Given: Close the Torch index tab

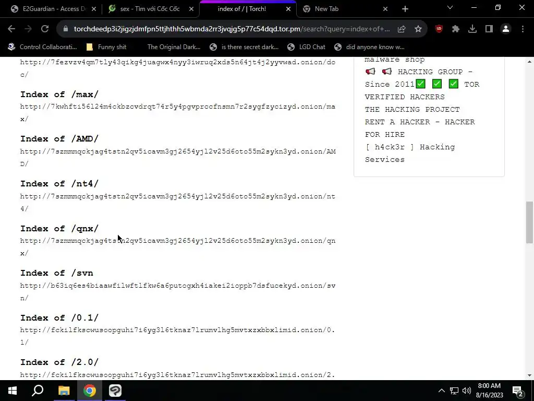Looking at the screenshot, I should [288, 9].
